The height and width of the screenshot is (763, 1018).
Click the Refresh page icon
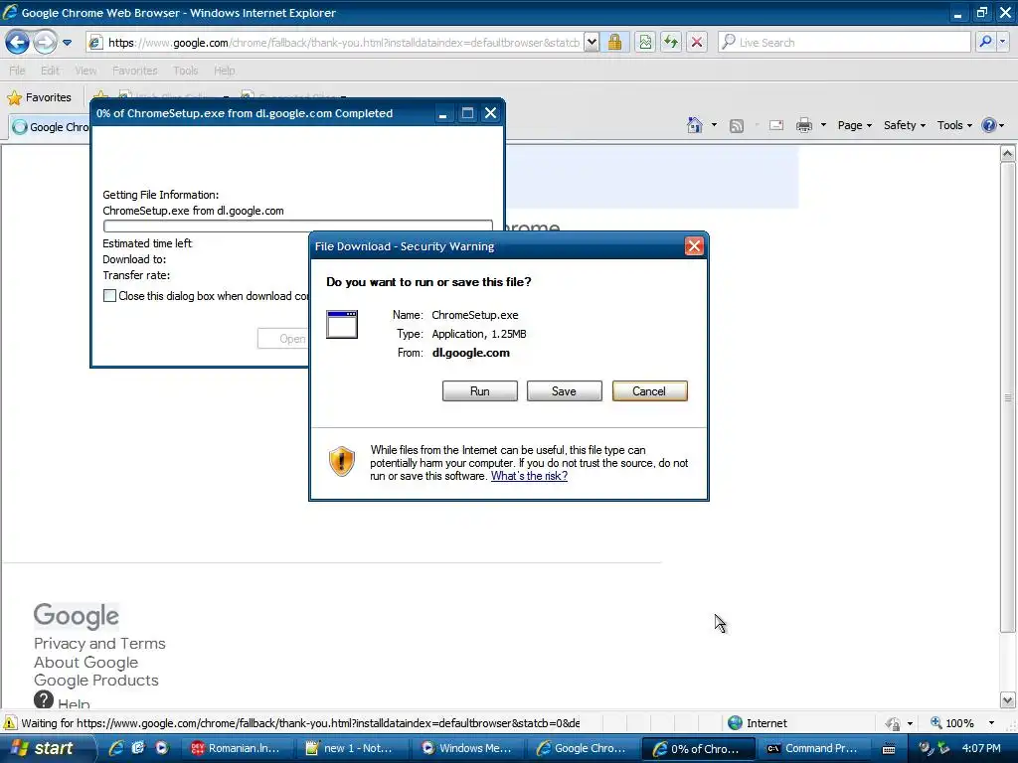[x=671, y=43]
